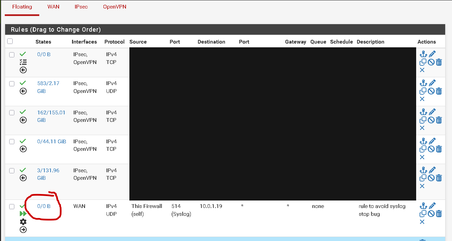Delete the 583/2.17 GiB rule via trash icon
Image resolution: width=452 pixels, height=241 pixels.
click(439, 91)
